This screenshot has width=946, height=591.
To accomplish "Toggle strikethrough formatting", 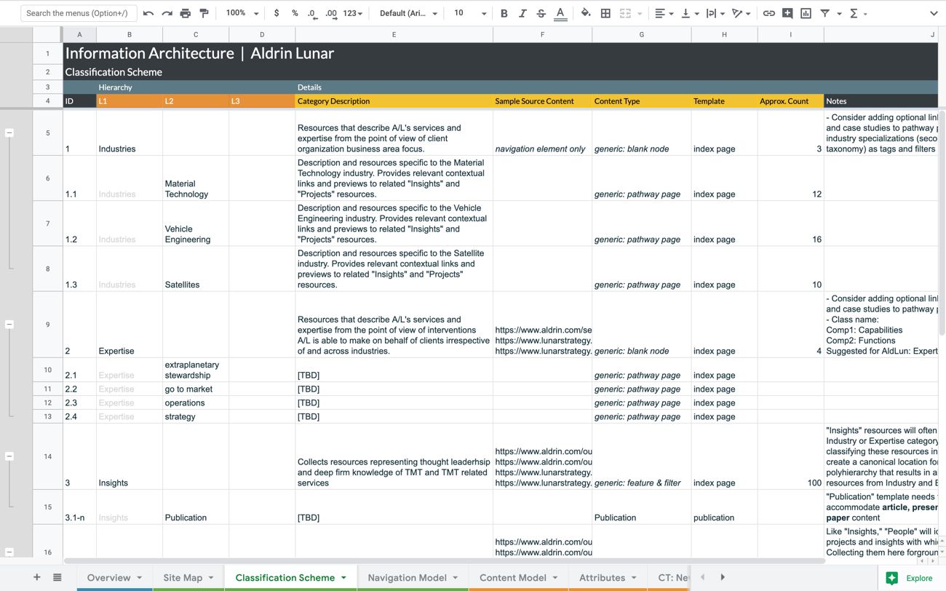I will [x=541, y=13].
